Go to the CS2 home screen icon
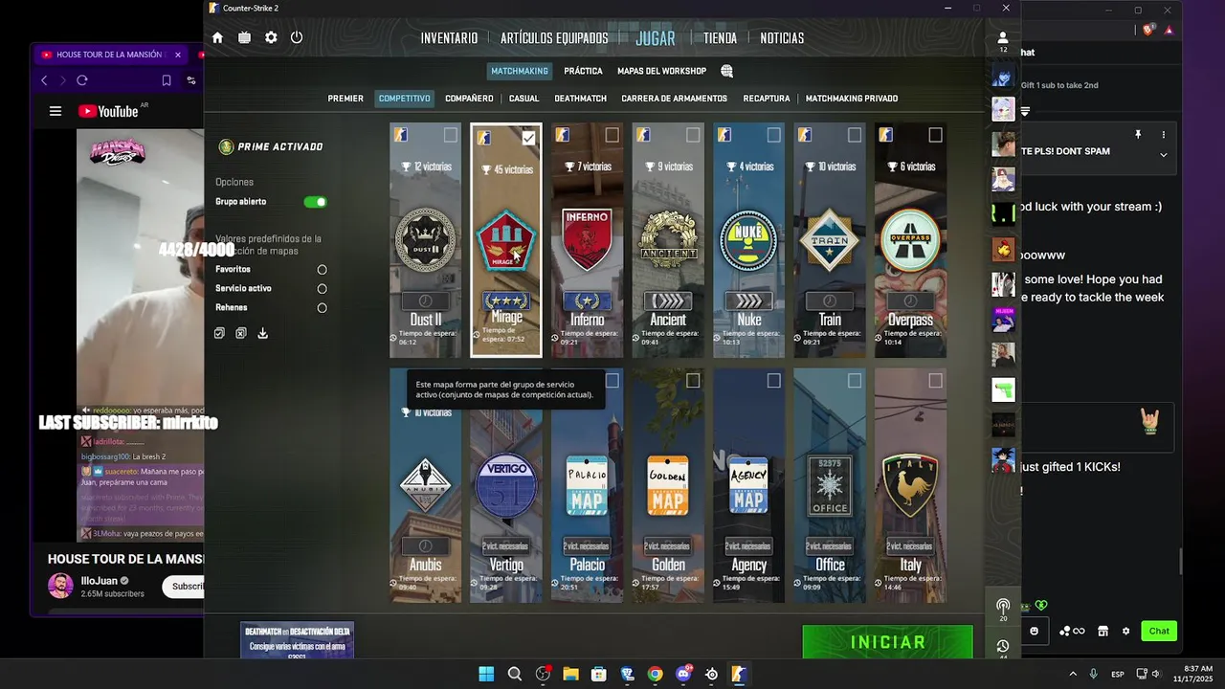This screenshot has width=1225, height=689. pos(217,37)
